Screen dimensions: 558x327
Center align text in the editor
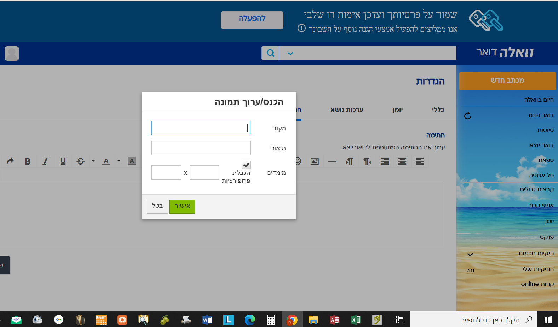pos(402,161)
